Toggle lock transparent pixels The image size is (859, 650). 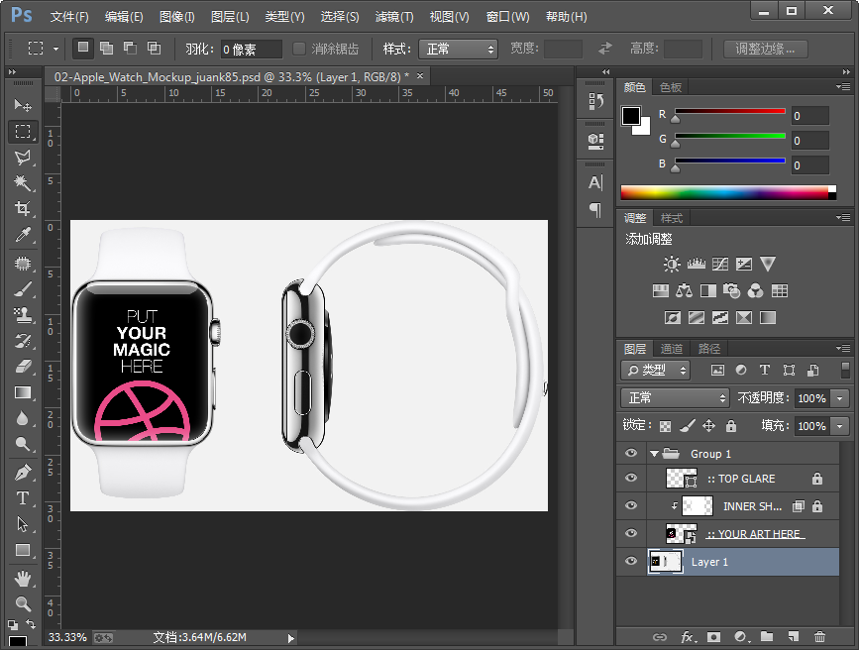(x=665, y=426)
